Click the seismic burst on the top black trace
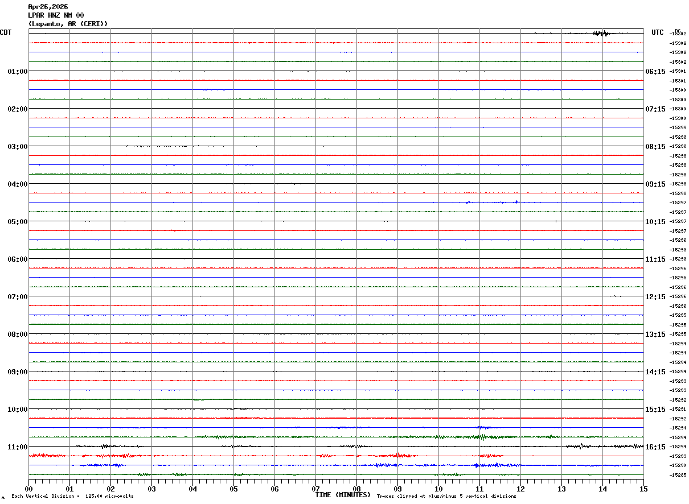 pos(600,33)
